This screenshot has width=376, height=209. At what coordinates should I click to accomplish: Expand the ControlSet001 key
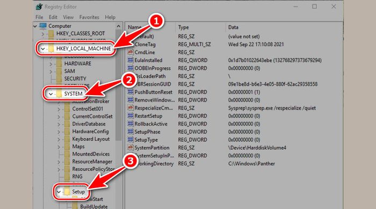[59, 109]
